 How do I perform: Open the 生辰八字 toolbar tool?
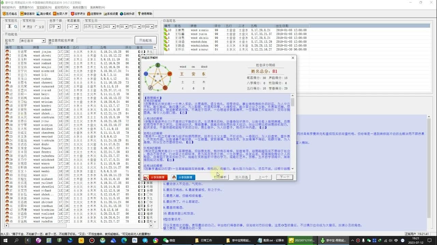[x=61, y=14]
